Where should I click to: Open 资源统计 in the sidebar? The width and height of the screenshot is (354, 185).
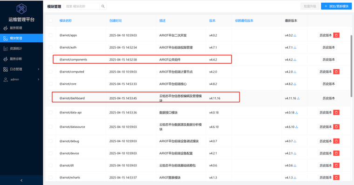click(21, 49)
